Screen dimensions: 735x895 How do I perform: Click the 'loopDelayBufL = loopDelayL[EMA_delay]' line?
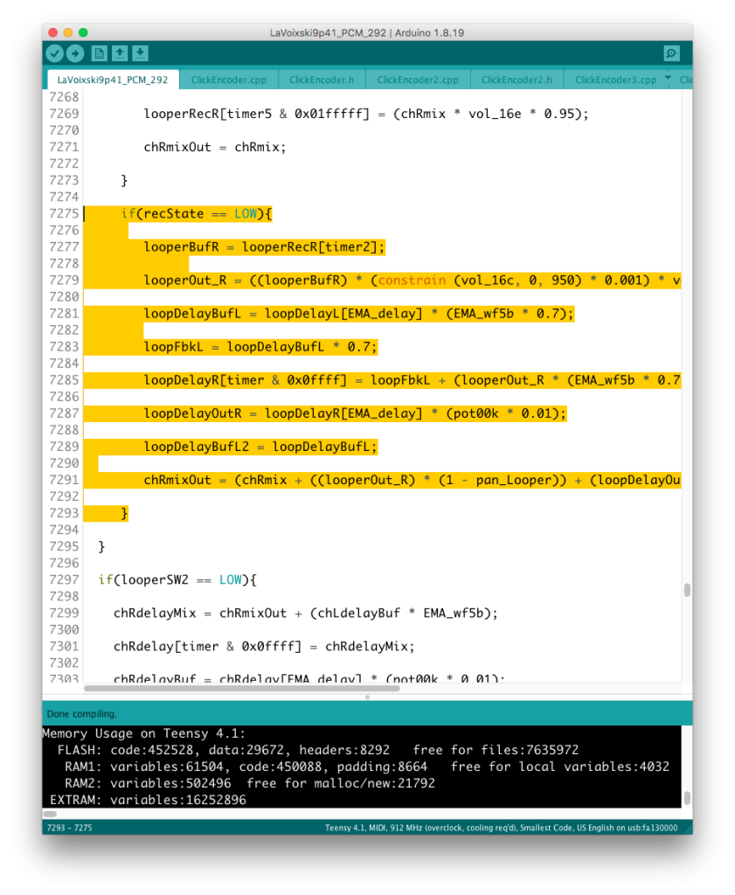pos(358,314)
